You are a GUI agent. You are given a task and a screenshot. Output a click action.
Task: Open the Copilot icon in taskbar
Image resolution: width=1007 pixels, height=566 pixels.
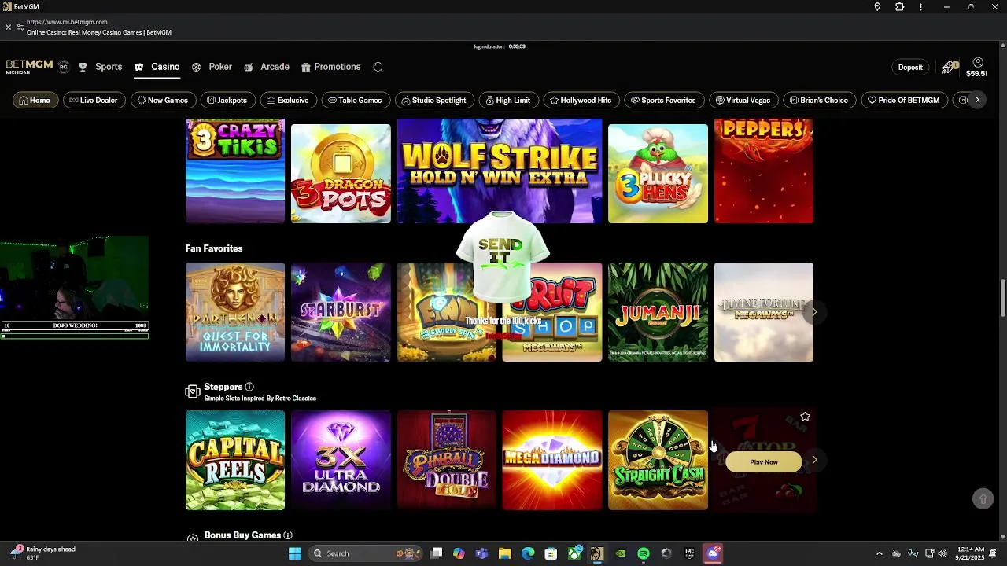coord(459,553)
